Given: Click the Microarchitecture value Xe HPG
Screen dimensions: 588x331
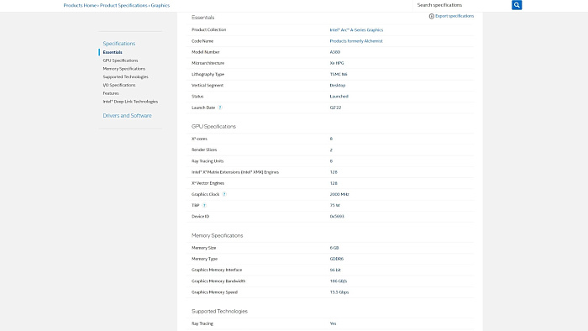Looking at the screenshot, I should pyautogui.click(x=337, y=63).
